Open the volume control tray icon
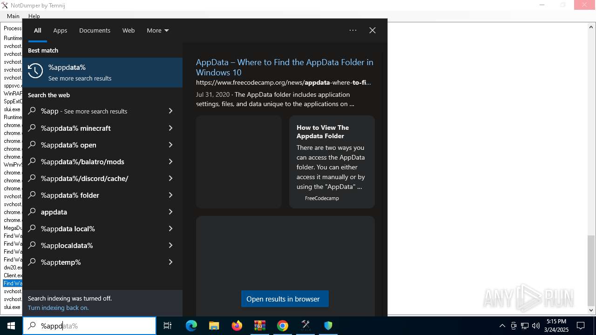Viewport: 596px width, 335px height. tap(536, 326)
